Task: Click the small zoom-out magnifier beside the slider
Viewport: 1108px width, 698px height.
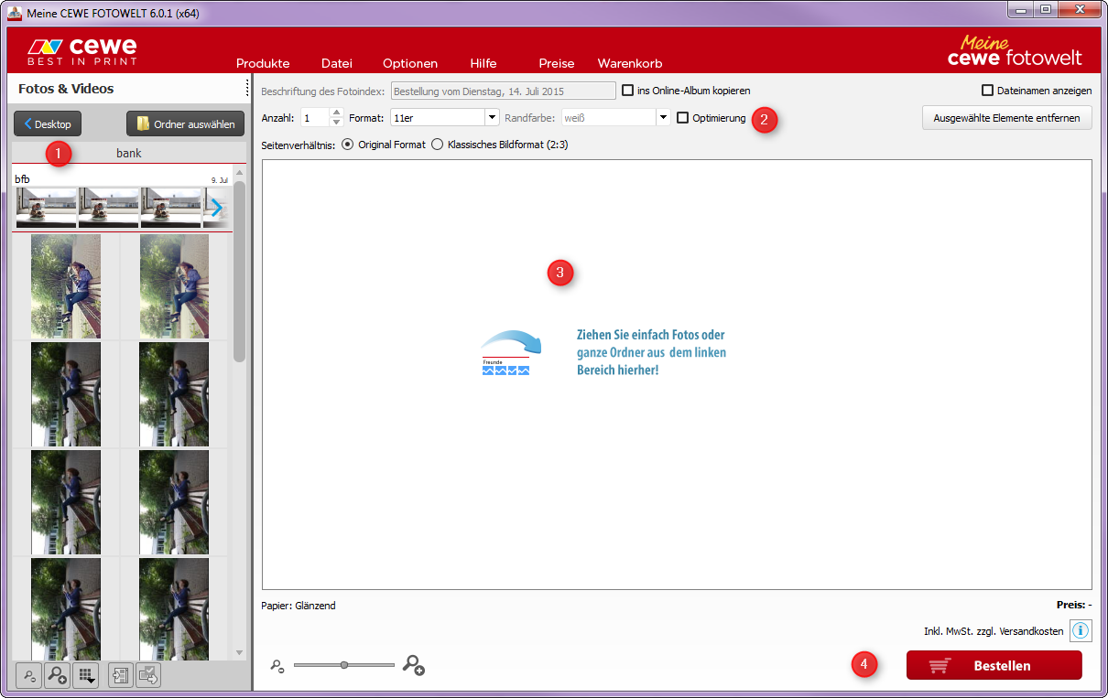Action: (x=277, y=667)
